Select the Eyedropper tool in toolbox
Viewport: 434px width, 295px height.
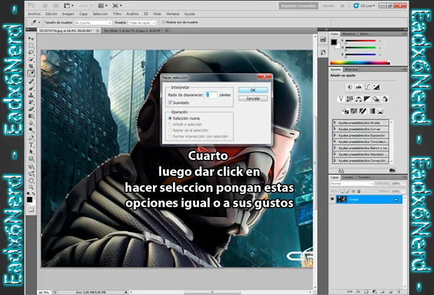tap(31, 73)
